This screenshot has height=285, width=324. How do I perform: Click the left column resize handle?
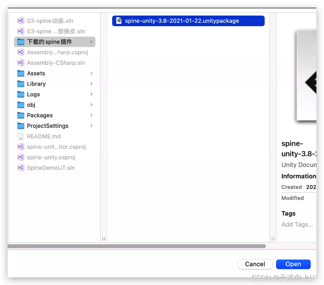click(x=104, y=239)
